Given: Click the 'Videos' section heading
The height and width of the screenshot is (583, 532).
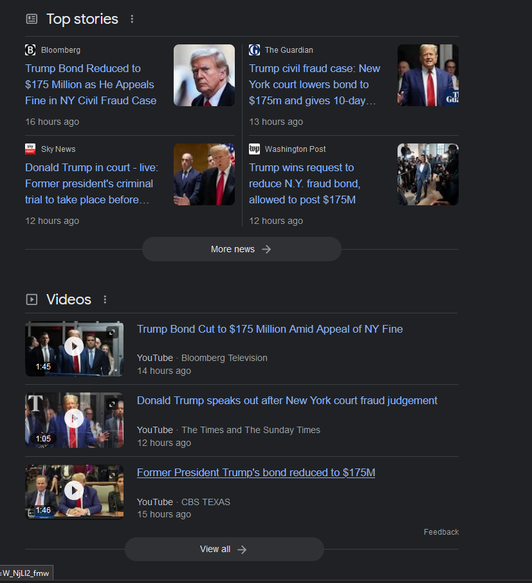Looking at the screenshot, I should click(69, 299).
